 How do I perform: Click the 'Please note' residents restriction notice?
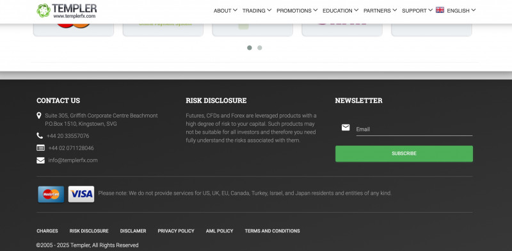coord(244,193)
